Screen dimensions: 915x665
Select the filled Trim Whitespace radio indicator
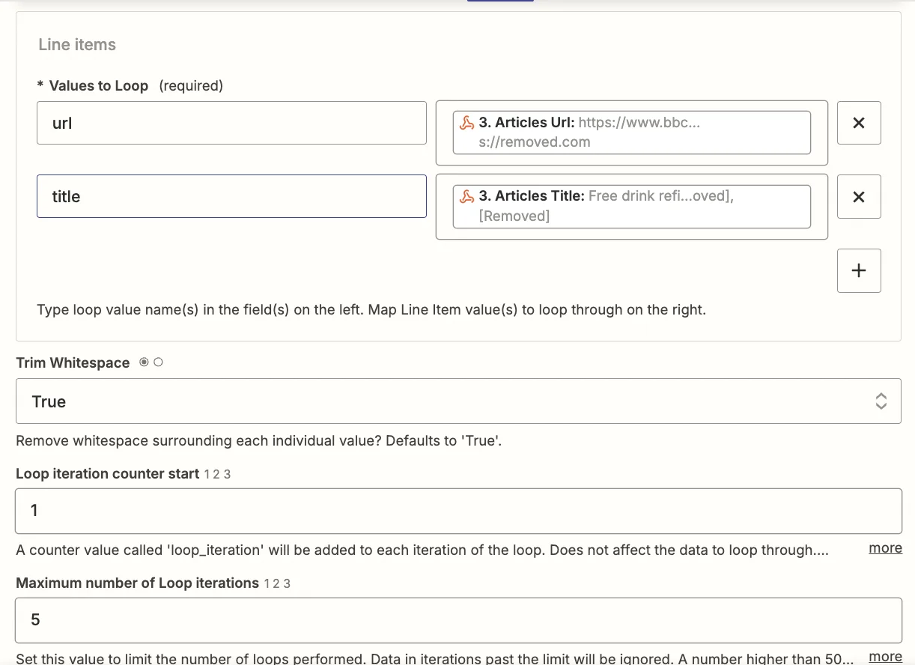point(144,362)
